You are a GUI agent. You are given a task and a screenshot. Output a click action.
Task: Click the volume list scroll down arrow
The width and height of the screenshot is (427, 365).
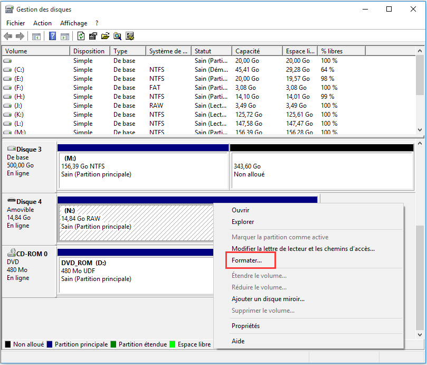420,130
